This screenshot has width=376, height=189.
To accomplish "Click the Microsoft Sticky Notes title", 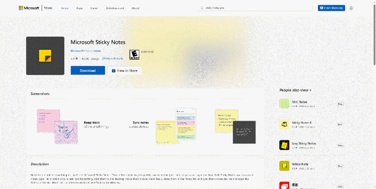I will pyautogui.click(x=98, y=42).
